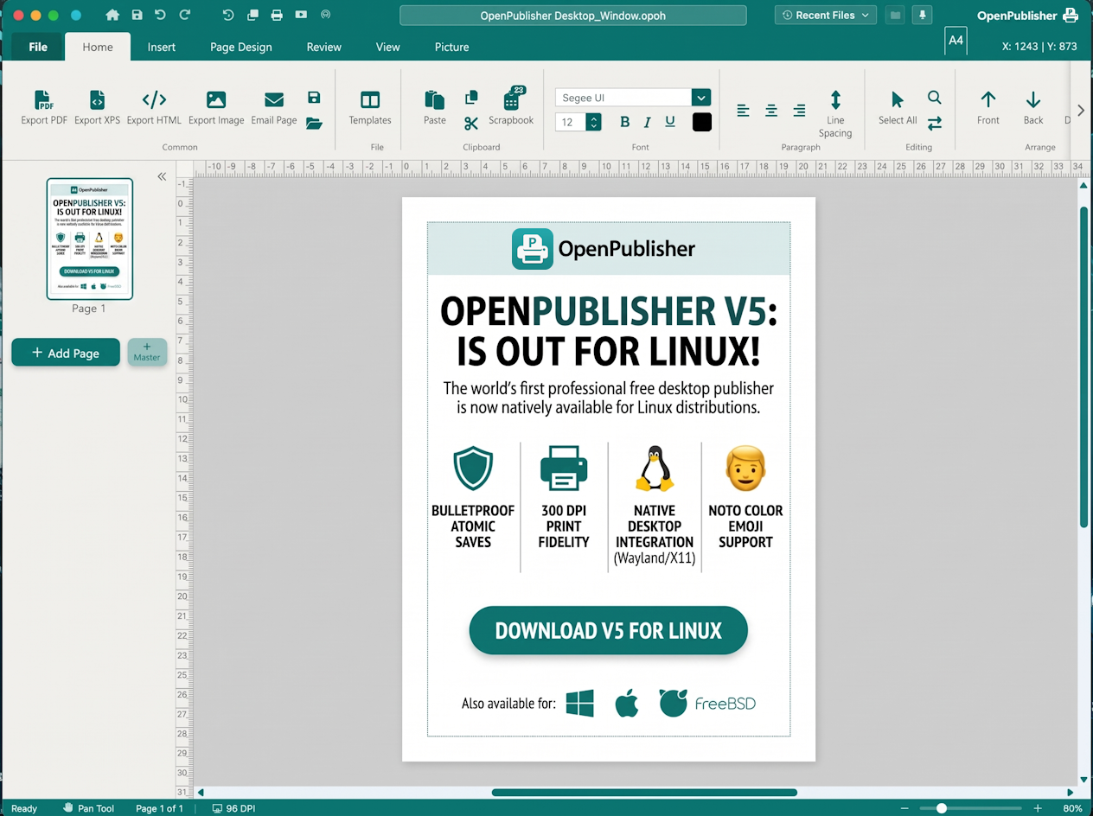Open the File menu
This screenshot has width=1093, height=816.
pos(38,47)
